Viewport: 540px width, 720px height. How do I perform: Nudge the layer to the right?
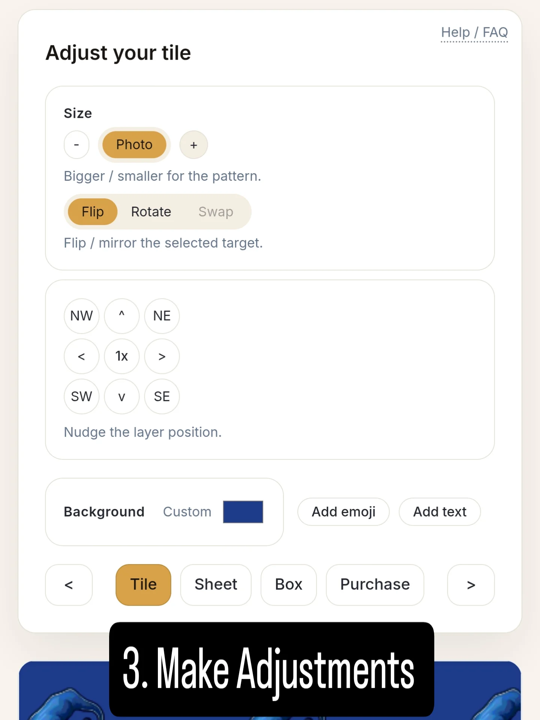(162, 356)
